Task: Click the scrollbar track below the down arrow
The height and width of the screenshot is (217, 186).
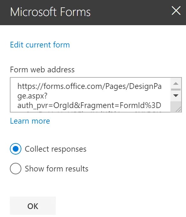Action: pyautogui.click(x=176, y=104)
